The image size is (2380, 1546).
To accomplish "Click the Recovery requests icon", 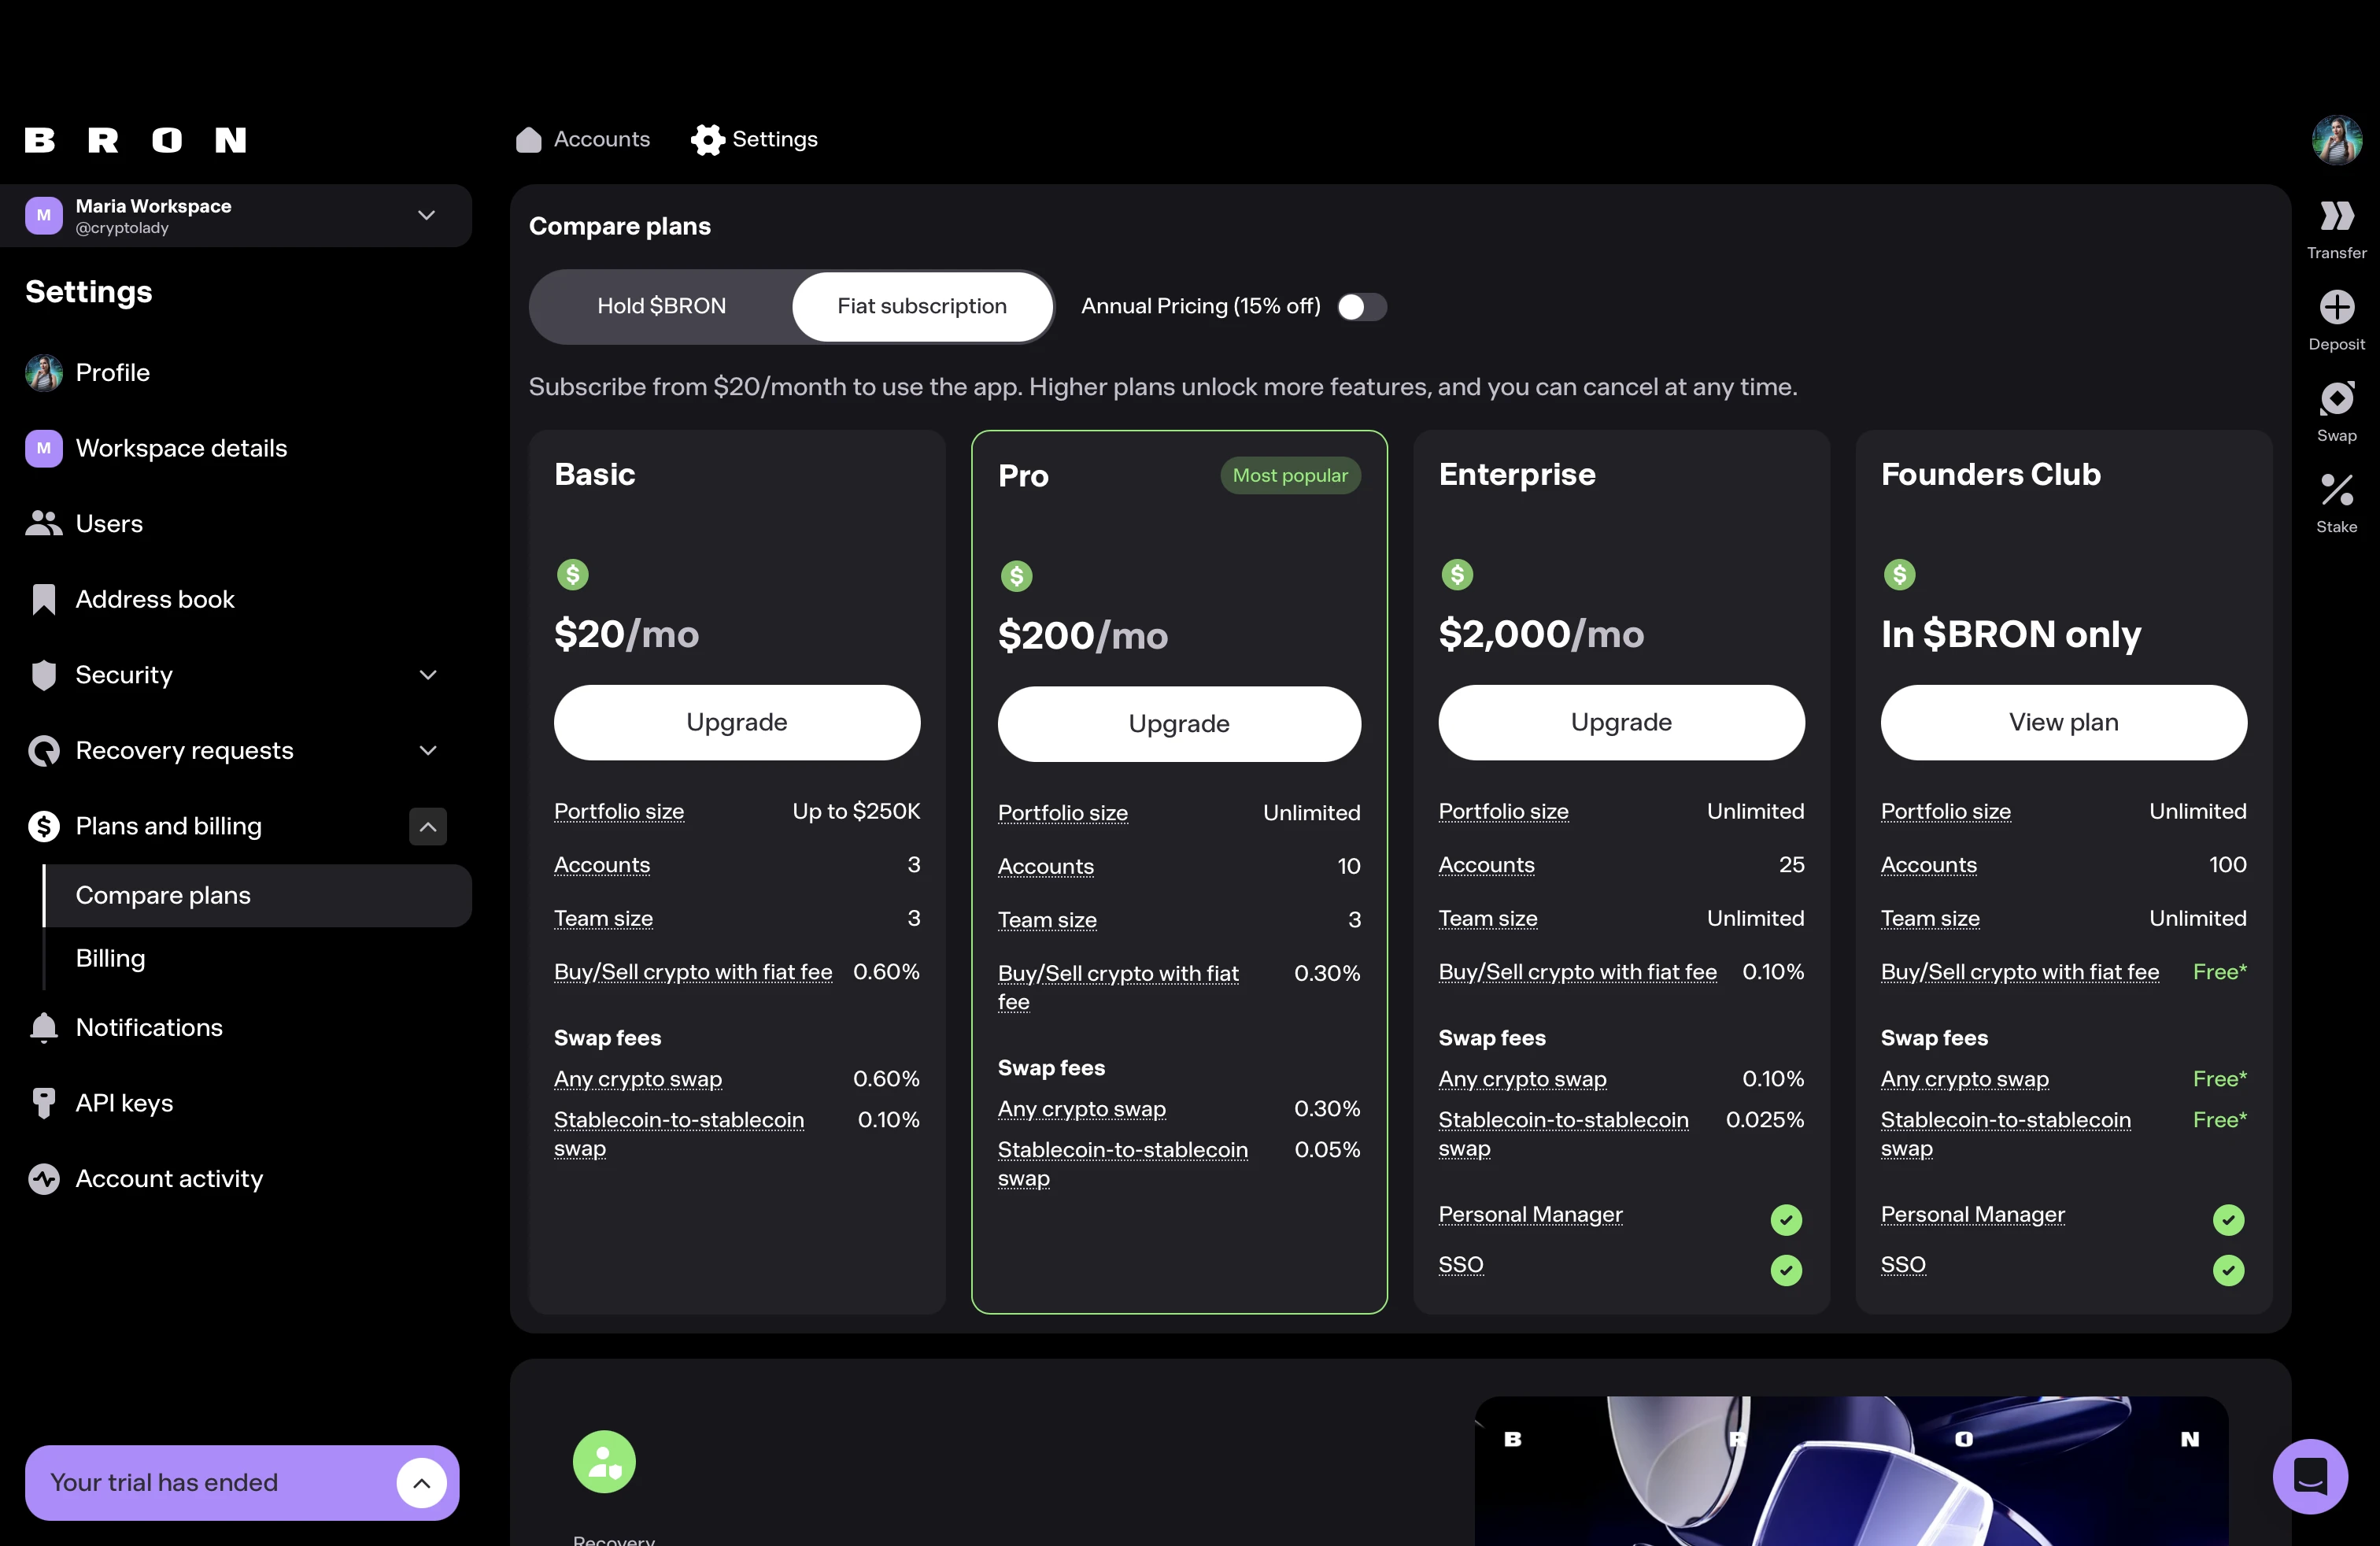I will [44, 750].
